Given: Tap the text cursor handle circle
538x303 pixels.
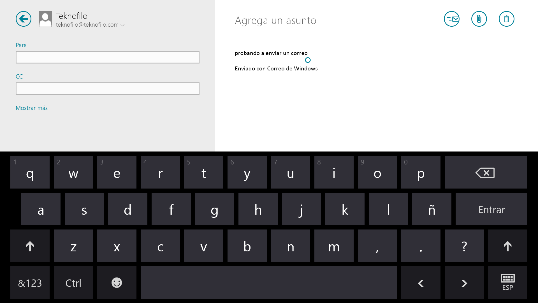Looking at the screenshot, I should click(x=308, y=60).
